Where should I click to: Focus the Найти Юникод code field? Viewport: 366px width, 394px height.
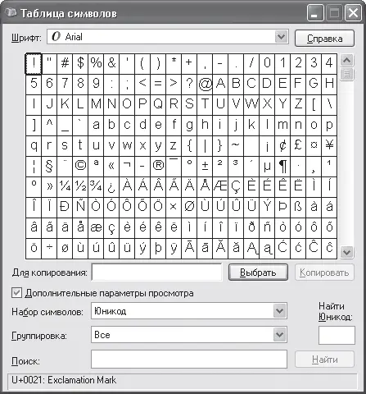tap(337, 335)
